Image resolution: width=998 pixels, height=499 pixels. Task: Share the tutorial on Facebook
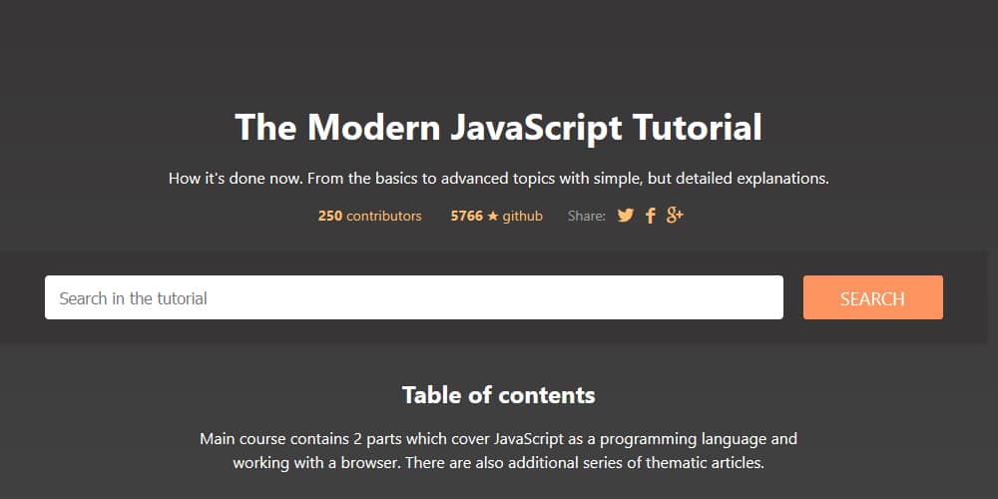[x=651, y=216]
